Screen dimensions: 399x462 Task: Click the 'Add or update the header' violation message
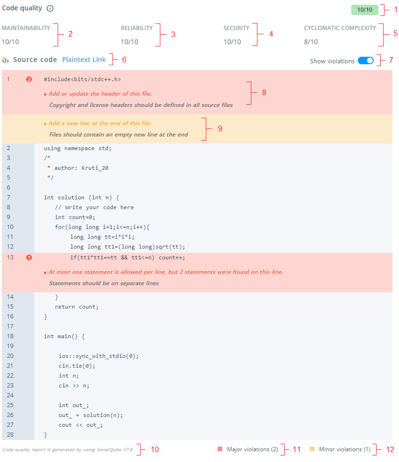click(100, 94)
